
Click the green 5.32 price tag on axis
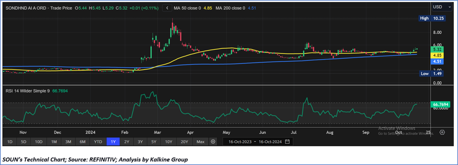437,49
